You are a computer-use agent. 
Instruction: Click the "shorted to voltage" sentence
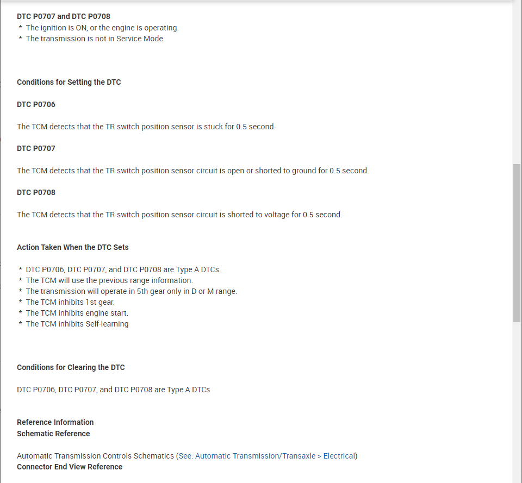coord(179,215)
